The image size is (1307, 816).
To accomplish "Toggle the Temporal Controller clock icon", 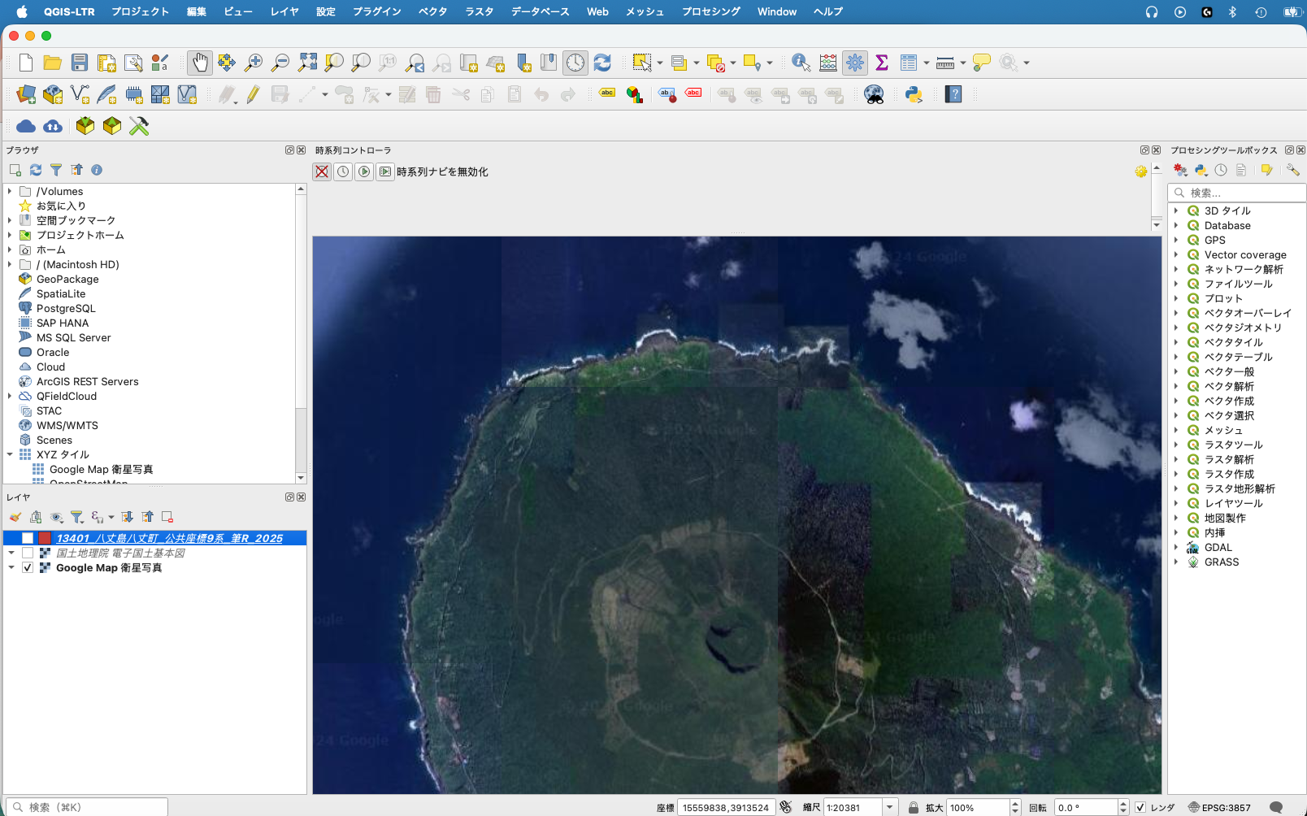I will 575,63.
